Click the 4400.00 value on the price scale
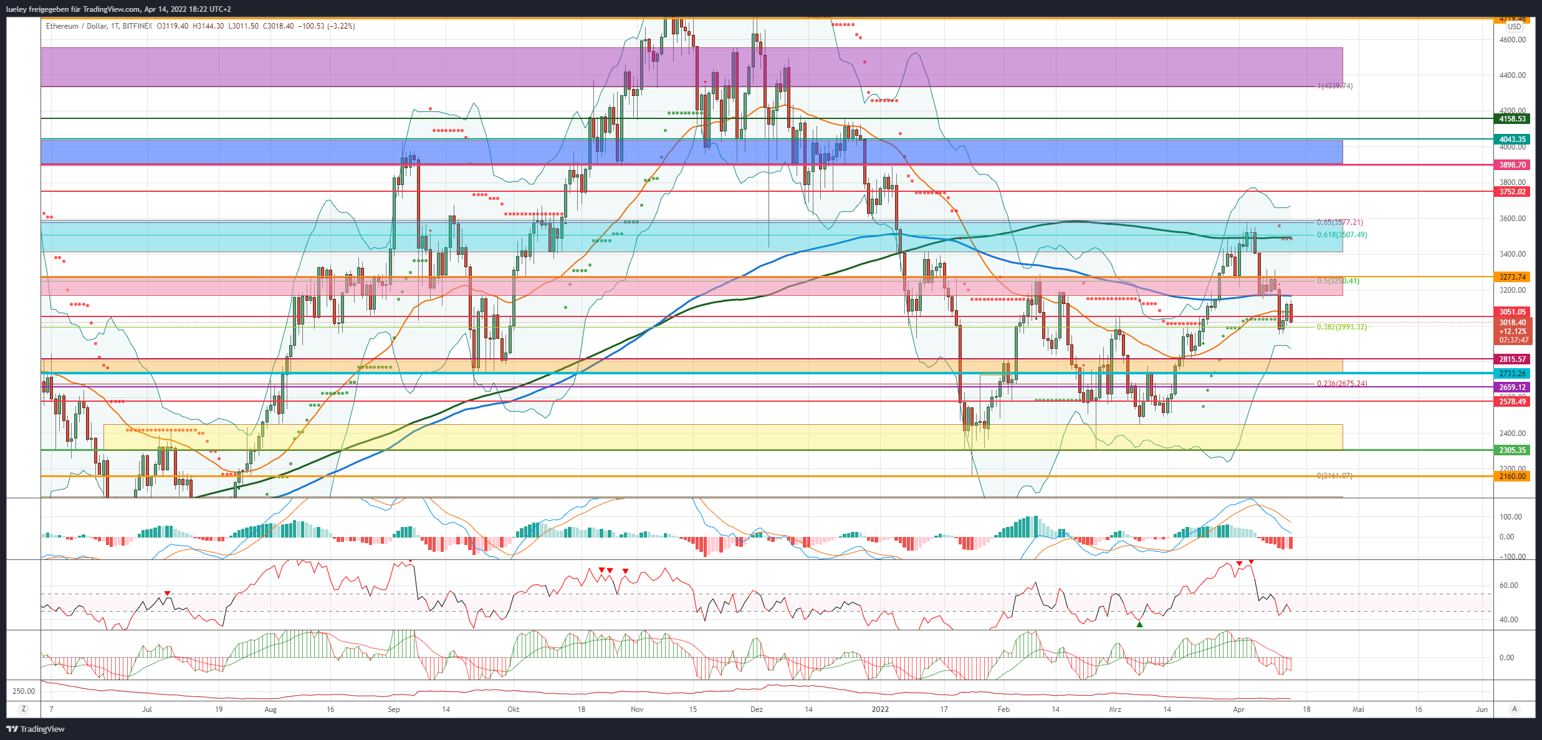The height and width of the screenshot is (740, 1542). (1513, 75)
